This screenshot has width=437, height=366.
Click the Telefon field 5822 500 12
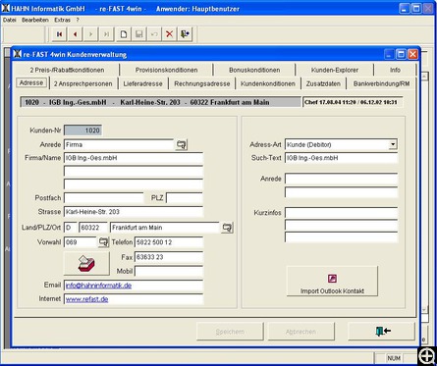[x=169, y=242]
